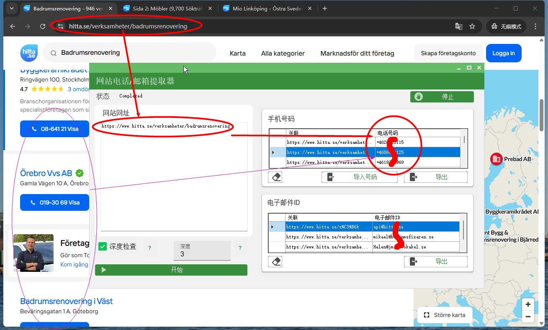Select the phone row ending in 969
Image resolution: width=548 pixels, height=330 pixels.
click(x=364, y=162)
